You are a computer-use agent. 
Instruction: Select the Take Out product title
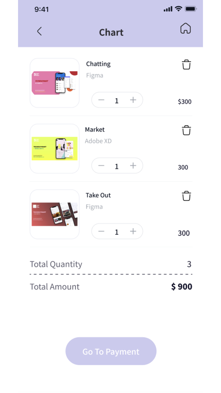coord(98,195)
